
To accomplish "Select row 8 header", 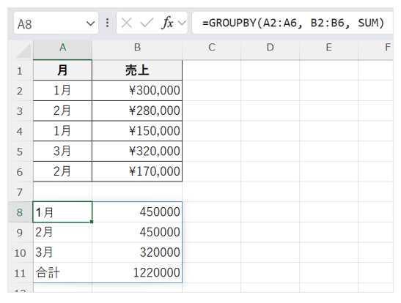I will click(21, 212).
